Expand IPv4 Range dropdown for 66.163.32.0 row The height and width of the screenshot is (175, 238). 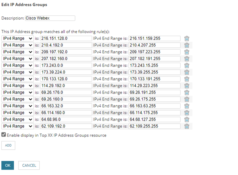18,106
